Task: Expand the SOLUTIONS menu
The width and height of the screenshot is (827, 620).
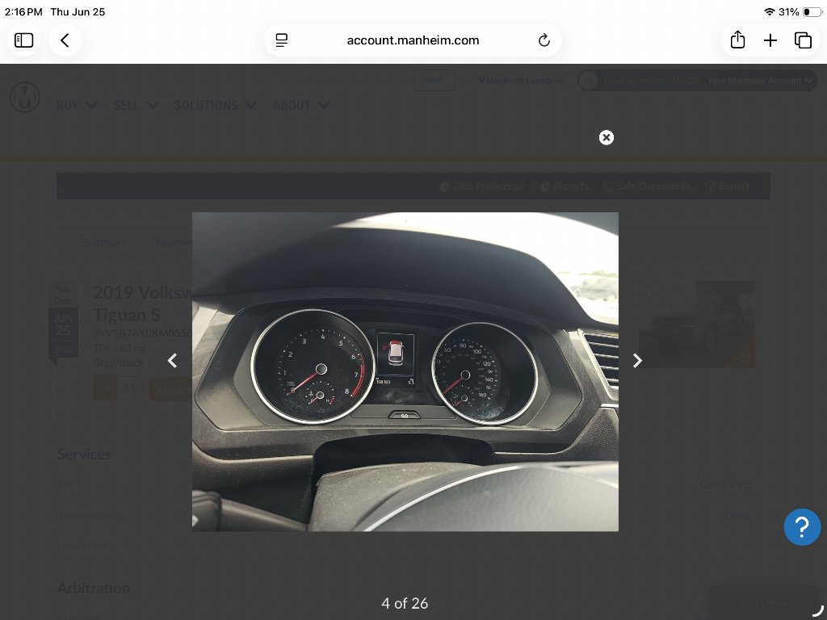Action: (x=216, y=105)
